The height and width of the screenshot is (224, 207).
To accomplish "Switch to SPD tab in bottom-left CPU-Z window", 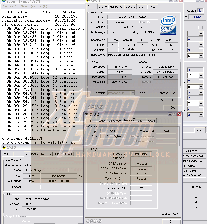I will [56, 154].
